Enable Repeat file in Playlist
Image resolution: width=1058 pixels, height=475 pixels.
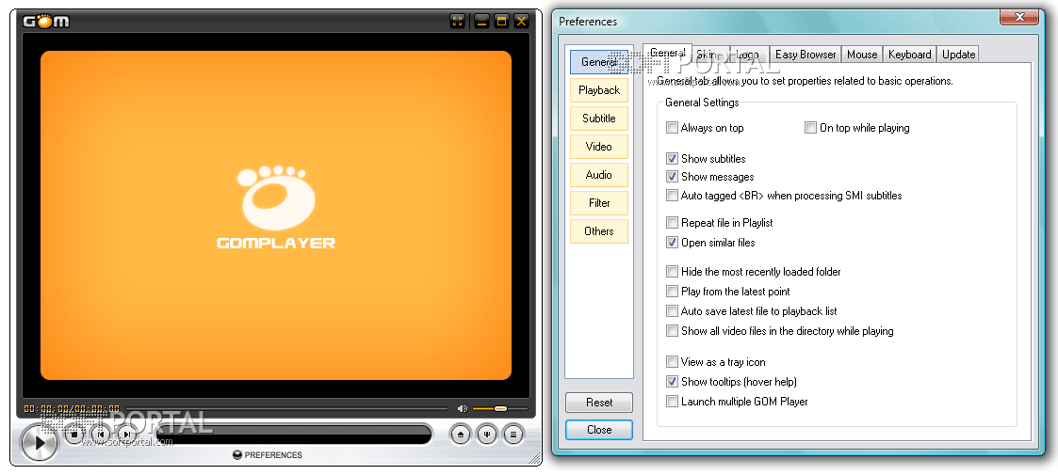click(672, 222)
